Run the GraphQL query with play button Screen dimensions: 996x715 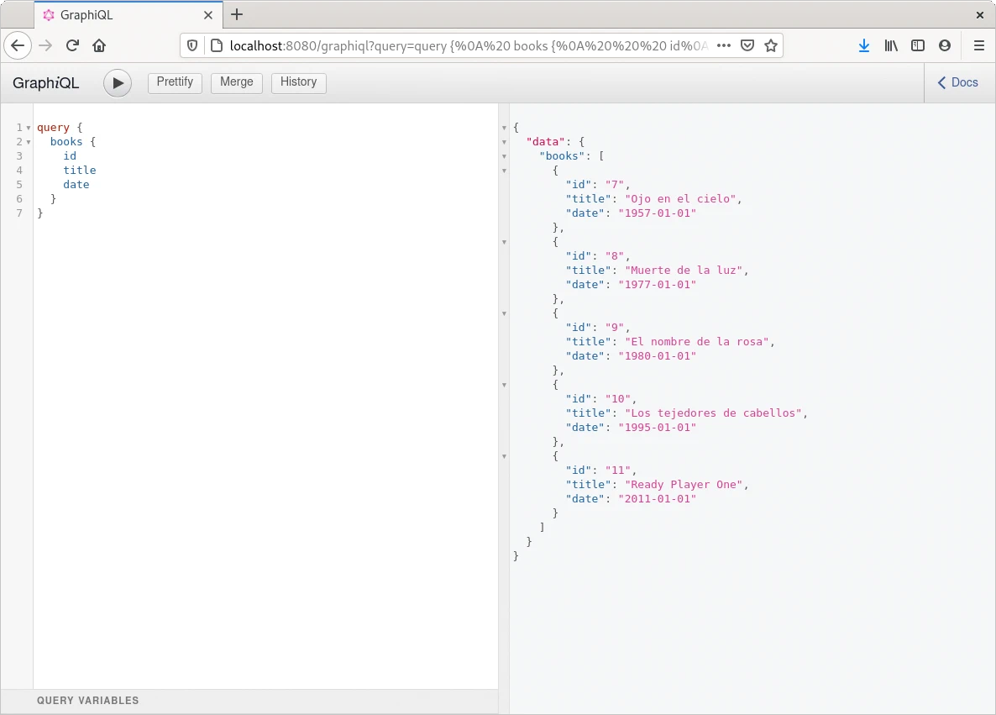pyautogui.click(x=118, y=83)
